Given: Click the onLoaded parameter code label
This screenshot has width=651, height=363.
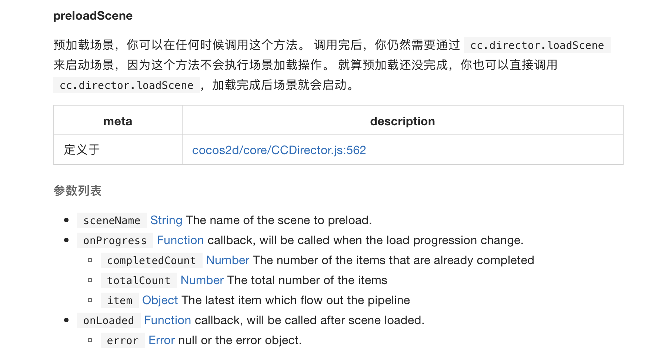Looking at the screenshot, I should [108, 321].
